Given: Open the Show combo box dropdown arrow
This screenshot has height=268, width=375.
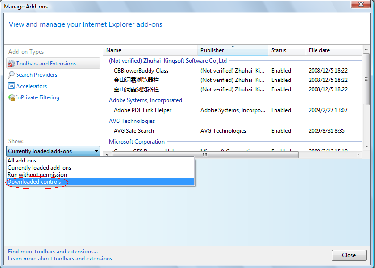Looking at the screenshot, I should coord(96,151).
